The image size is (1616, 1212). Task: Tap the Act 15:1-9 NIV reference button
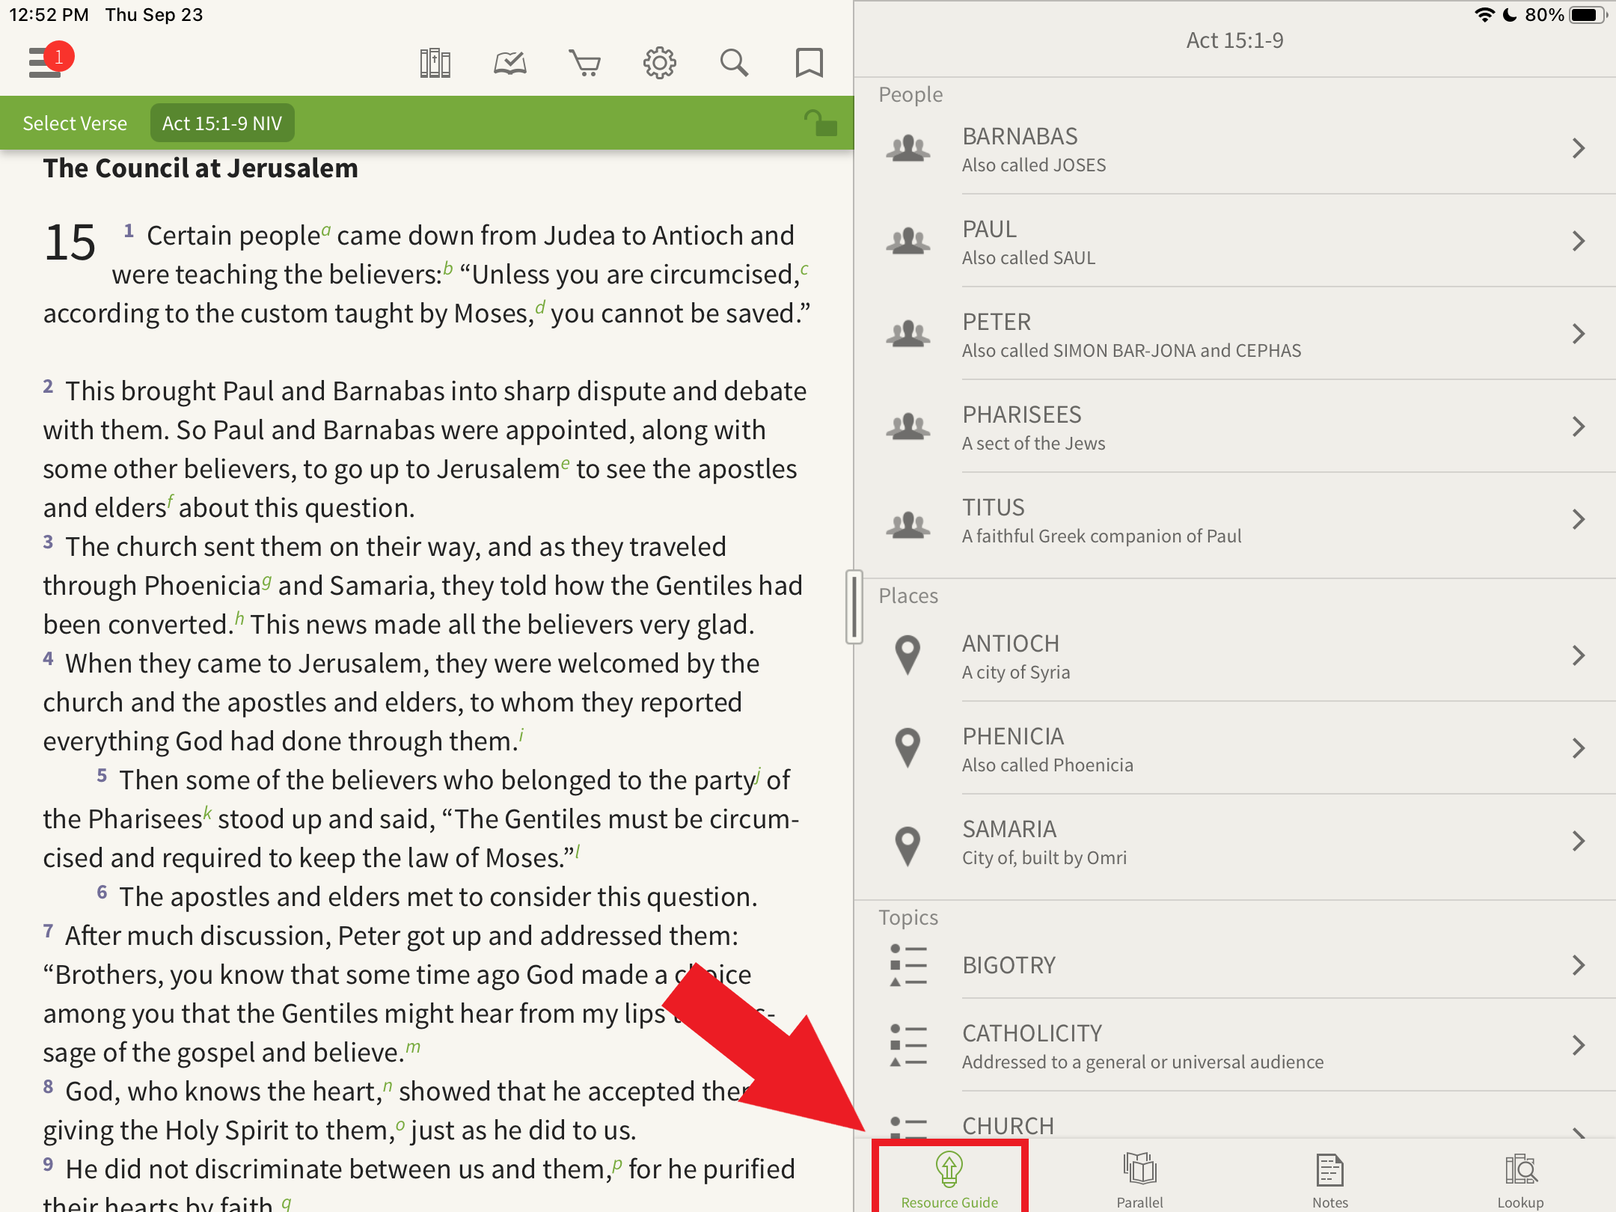coord(222,123)
